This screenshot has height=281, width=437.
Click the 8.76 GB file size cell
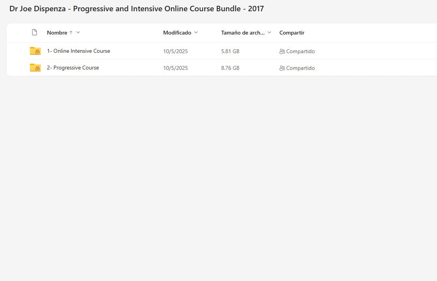click(x=230, y=68)
